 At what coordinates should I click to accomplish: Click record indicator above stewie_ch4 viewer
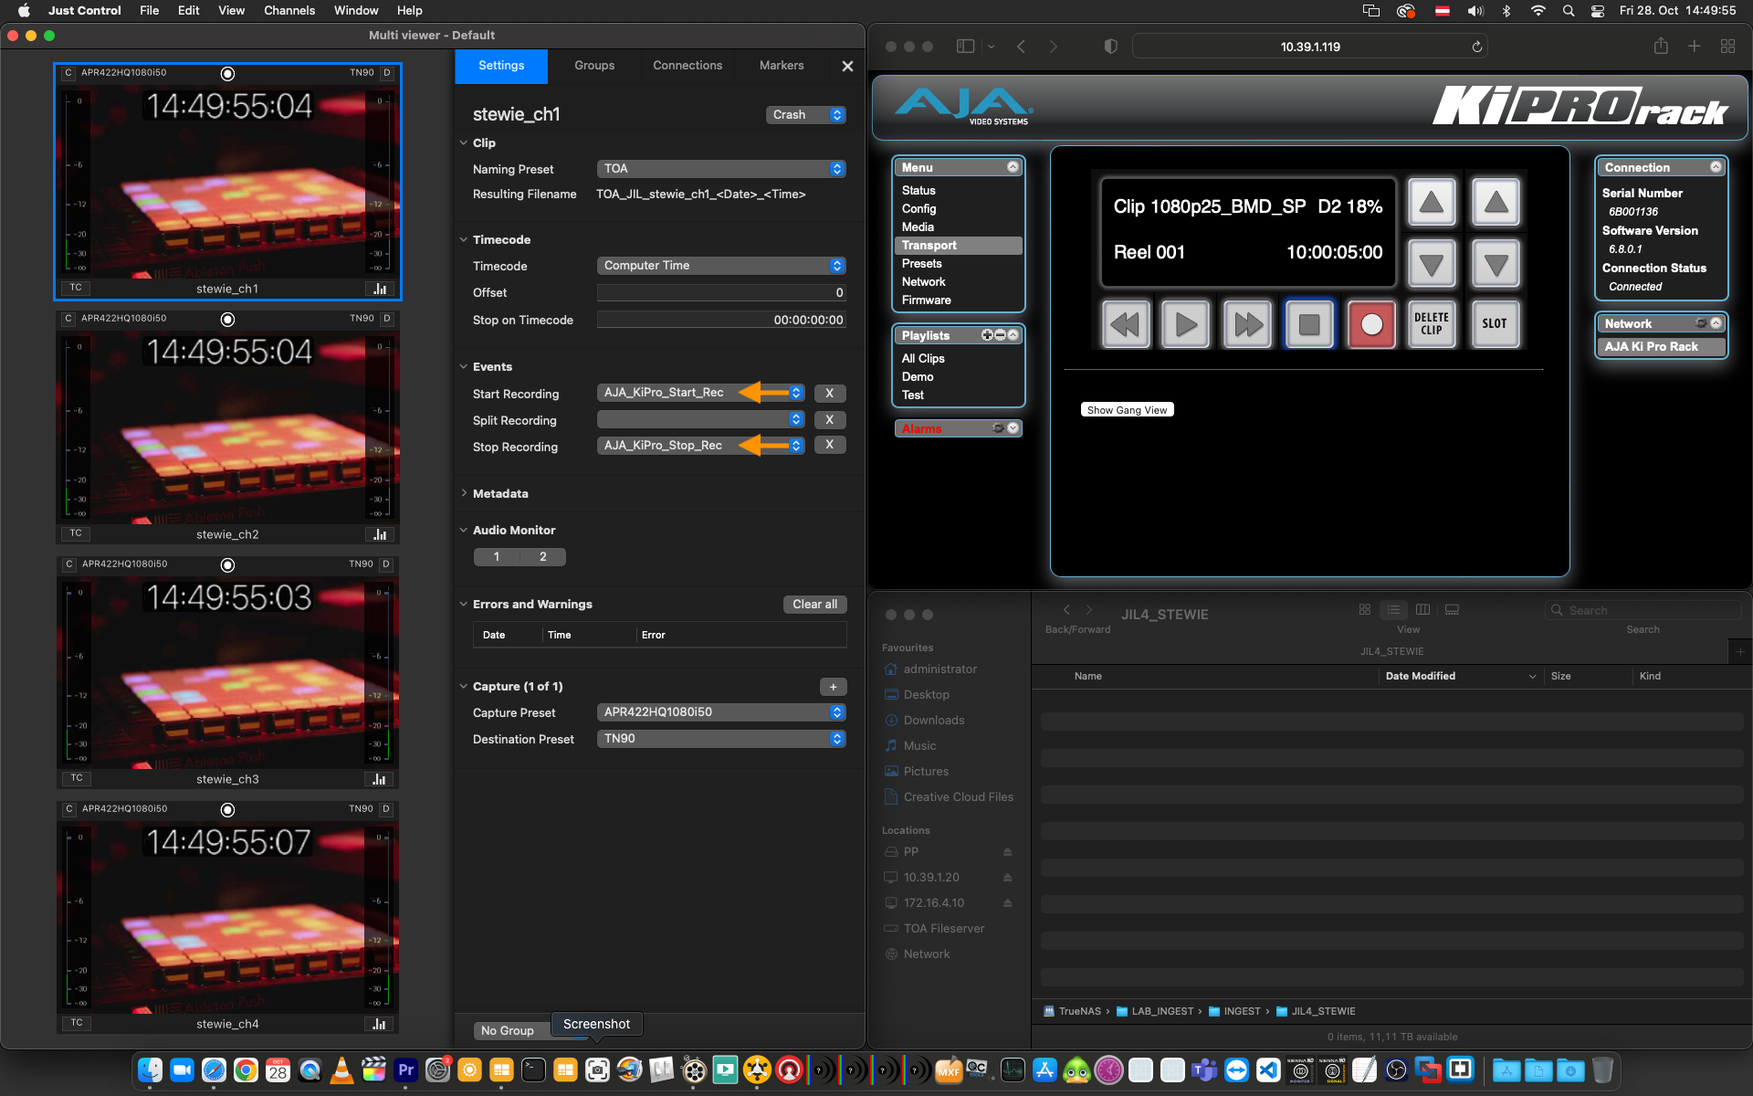(x=228, y=809)
